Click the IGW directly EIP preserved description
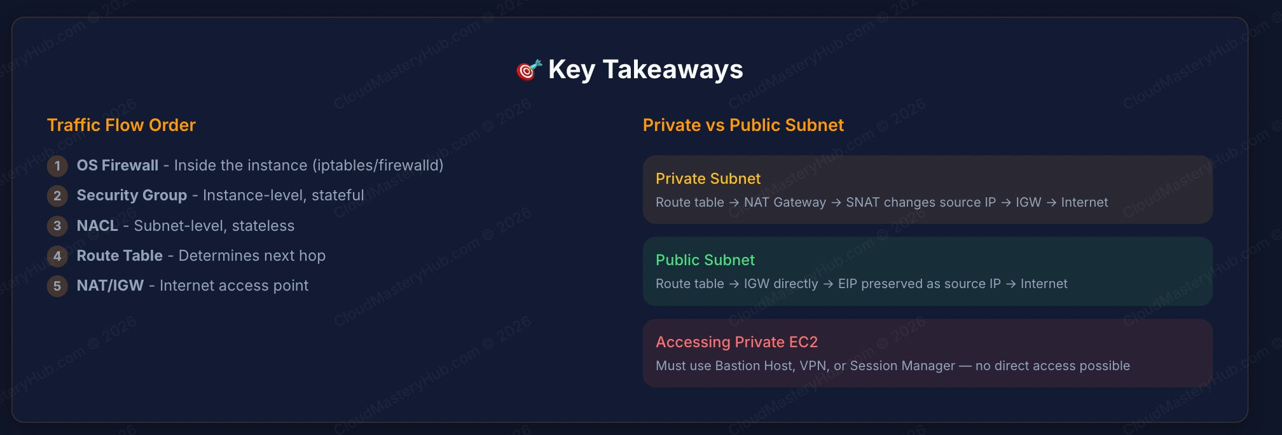The width and height of the screenshot is (1282, 435). (862, 284)
